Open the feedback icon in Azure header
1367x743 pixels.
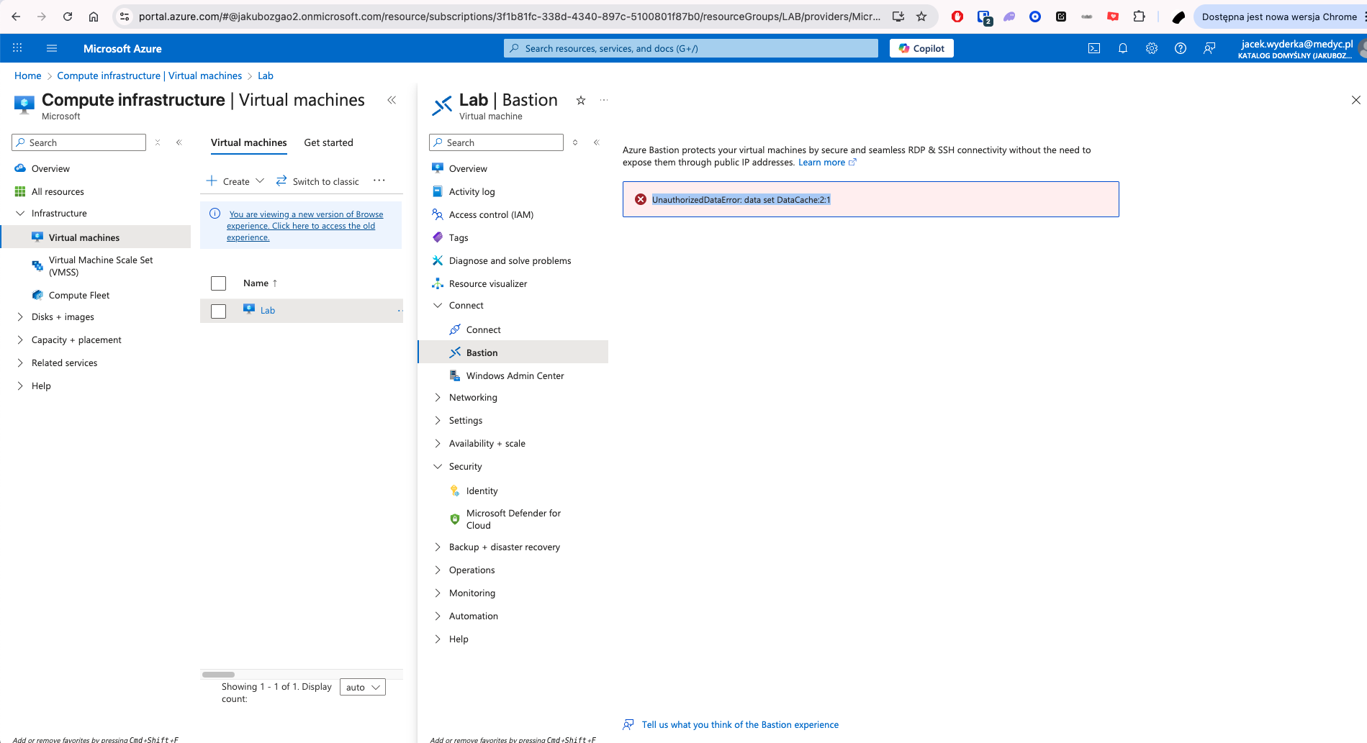point(1209,48)
